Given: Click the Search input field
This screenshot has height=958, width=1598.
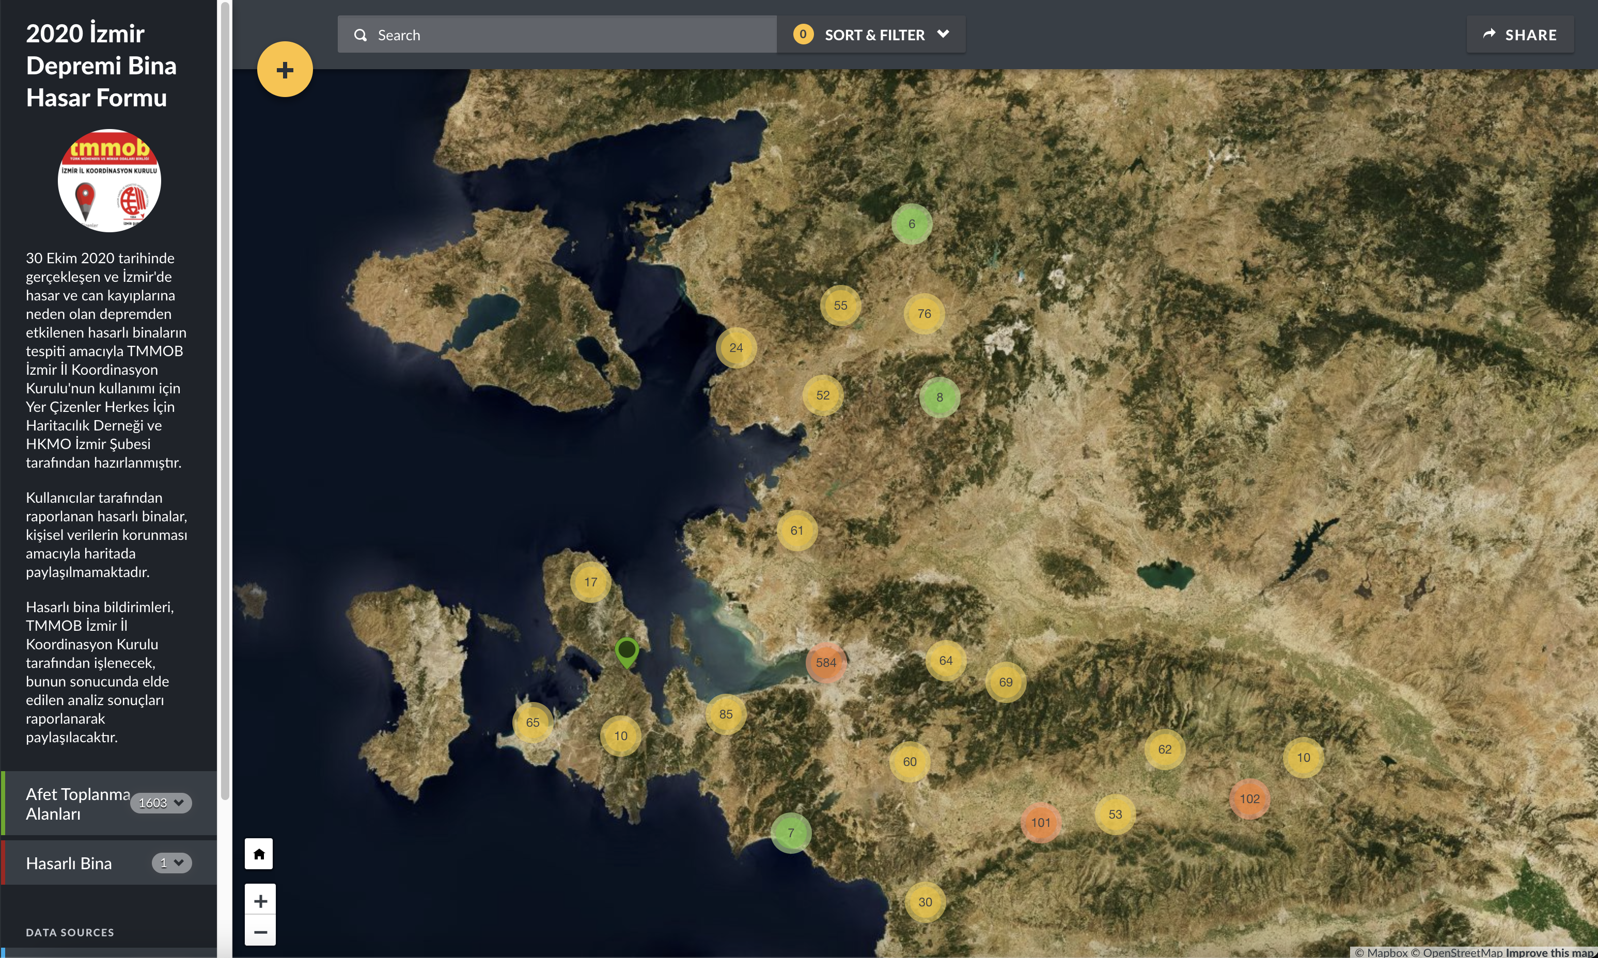Looking at the screenshot, I should click(557, 35).
